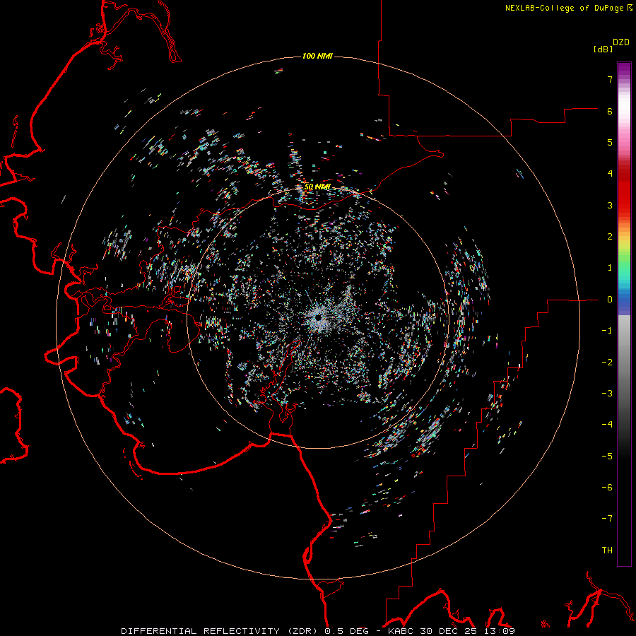Click the NEXLAB-College of DuPage credit text

point(564,8)
